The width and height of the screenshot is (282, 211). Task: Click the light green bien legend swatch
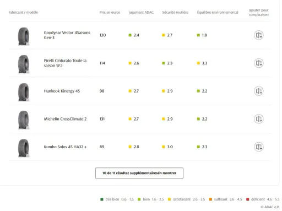pos(139,199)
